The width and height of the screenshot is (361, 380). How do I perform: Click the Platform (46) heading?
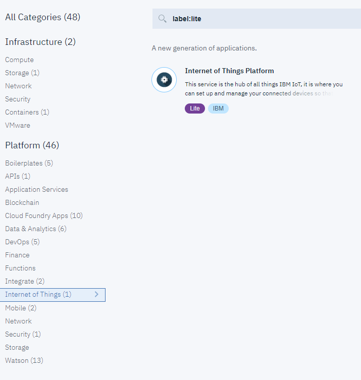32,145
